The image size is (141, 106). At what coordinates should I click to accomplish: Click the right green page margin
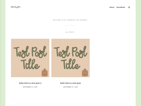click(x=138, y=53)
